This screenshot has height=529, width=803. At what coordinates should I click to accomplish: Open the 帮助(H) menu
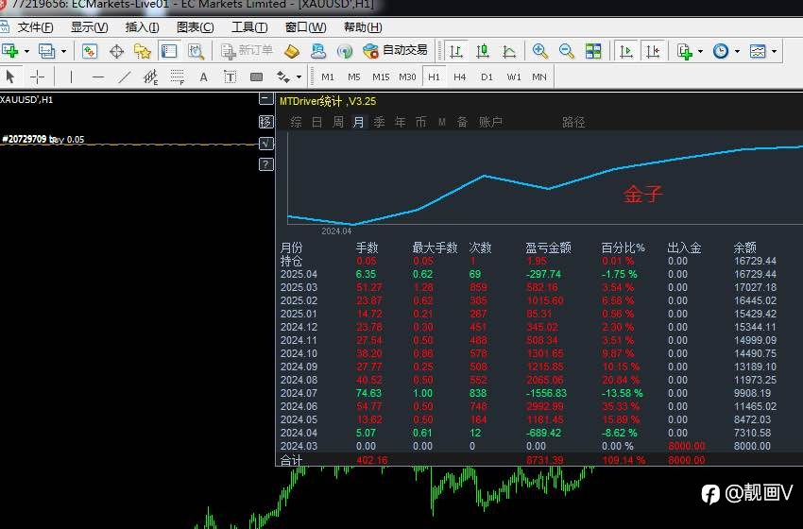click(x=363, y=27)
